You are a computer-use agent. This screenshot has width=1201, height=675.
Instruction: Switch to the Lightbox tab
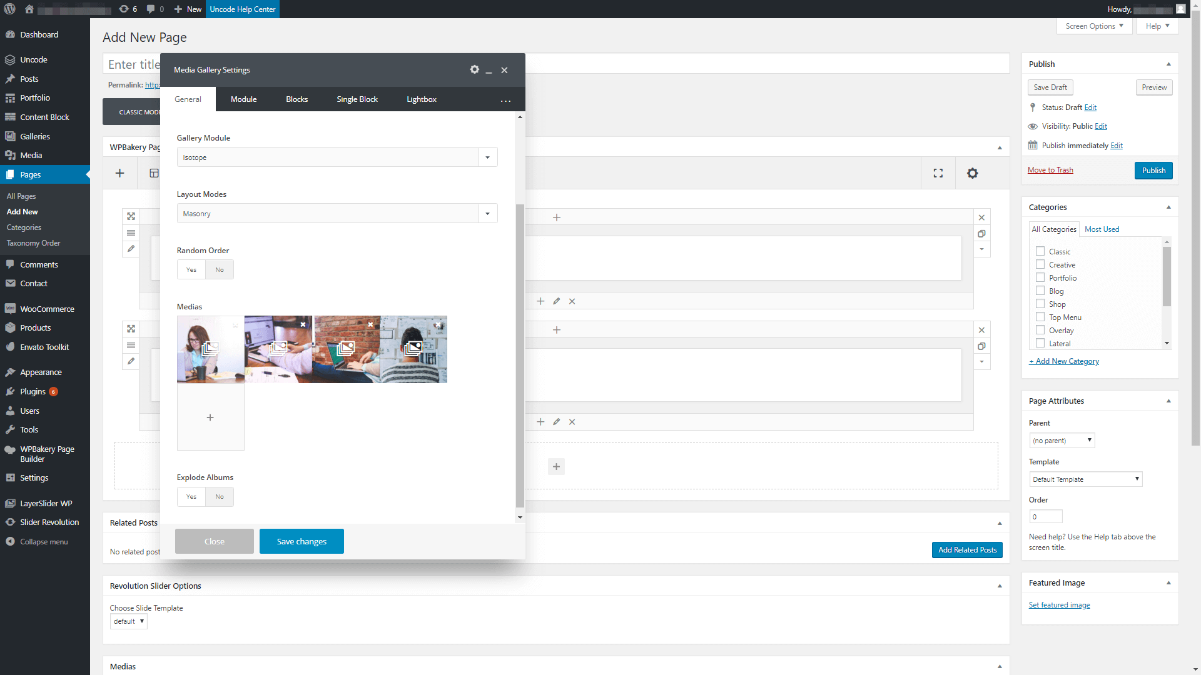(422, 99)
